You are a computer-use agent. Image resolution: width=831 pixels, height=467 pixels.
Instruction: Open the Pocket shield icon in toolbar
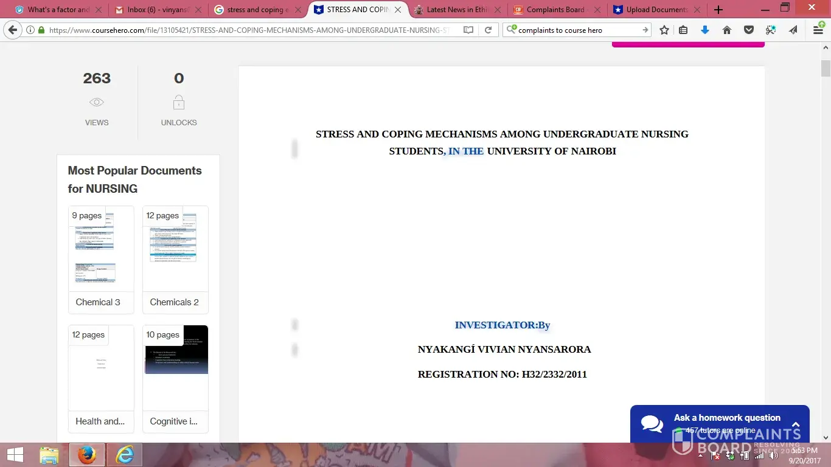point(749,30)
